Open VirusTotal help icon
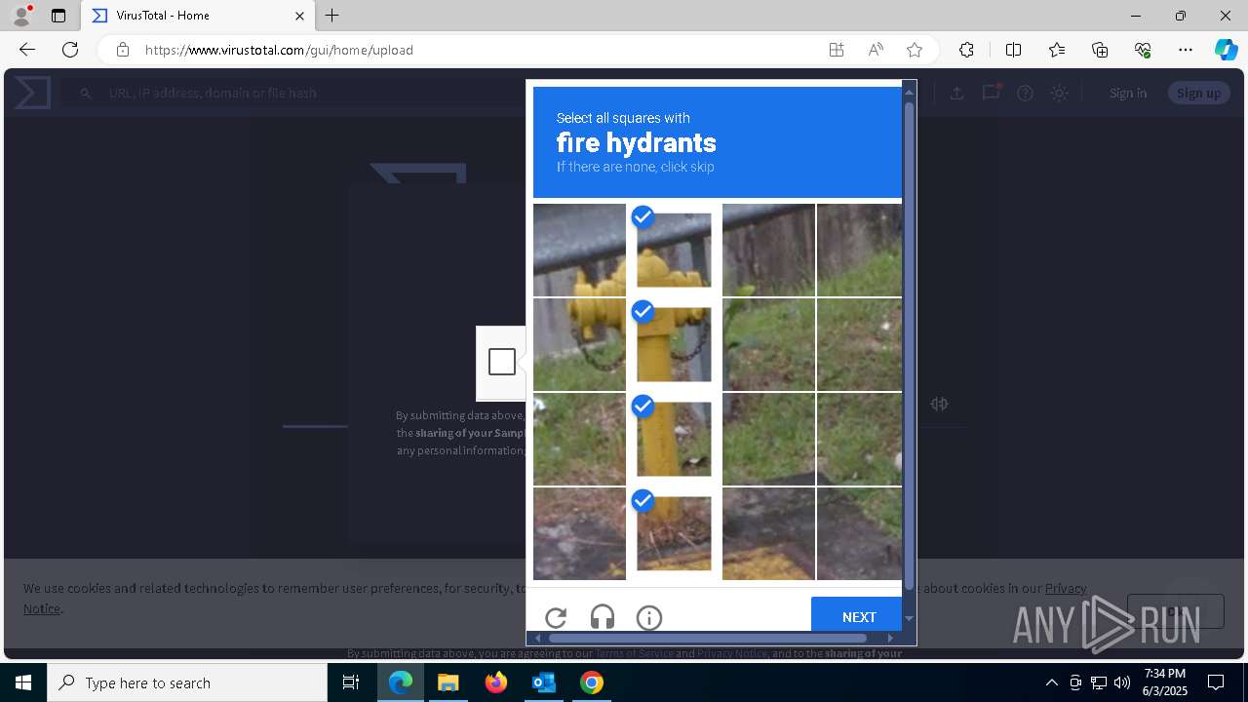The width and height of the screenshot is (1248, 702). pos(1025,93)
